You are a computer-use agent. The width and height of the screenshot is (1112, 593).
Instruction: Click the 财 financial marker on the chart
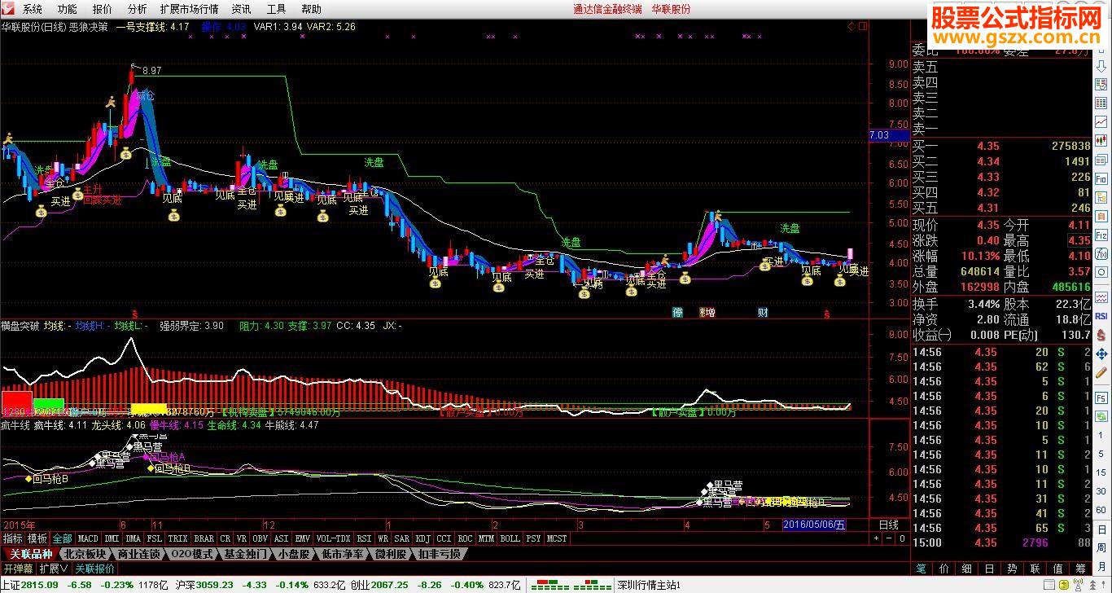point(763,313)
